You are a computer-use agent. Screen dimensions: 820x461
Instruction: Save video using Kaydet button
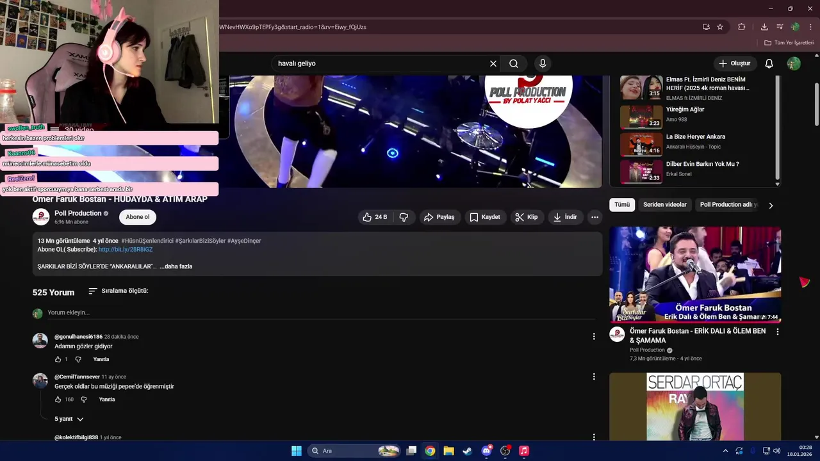[485, 217]
